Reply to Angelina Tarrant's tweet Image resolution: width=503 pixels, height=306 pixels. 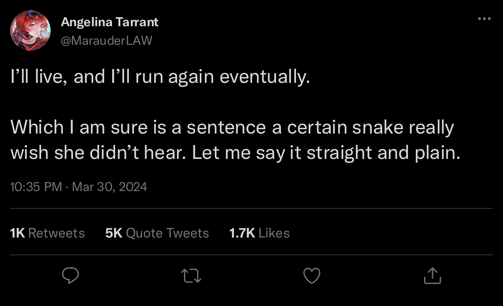(70, 275)
